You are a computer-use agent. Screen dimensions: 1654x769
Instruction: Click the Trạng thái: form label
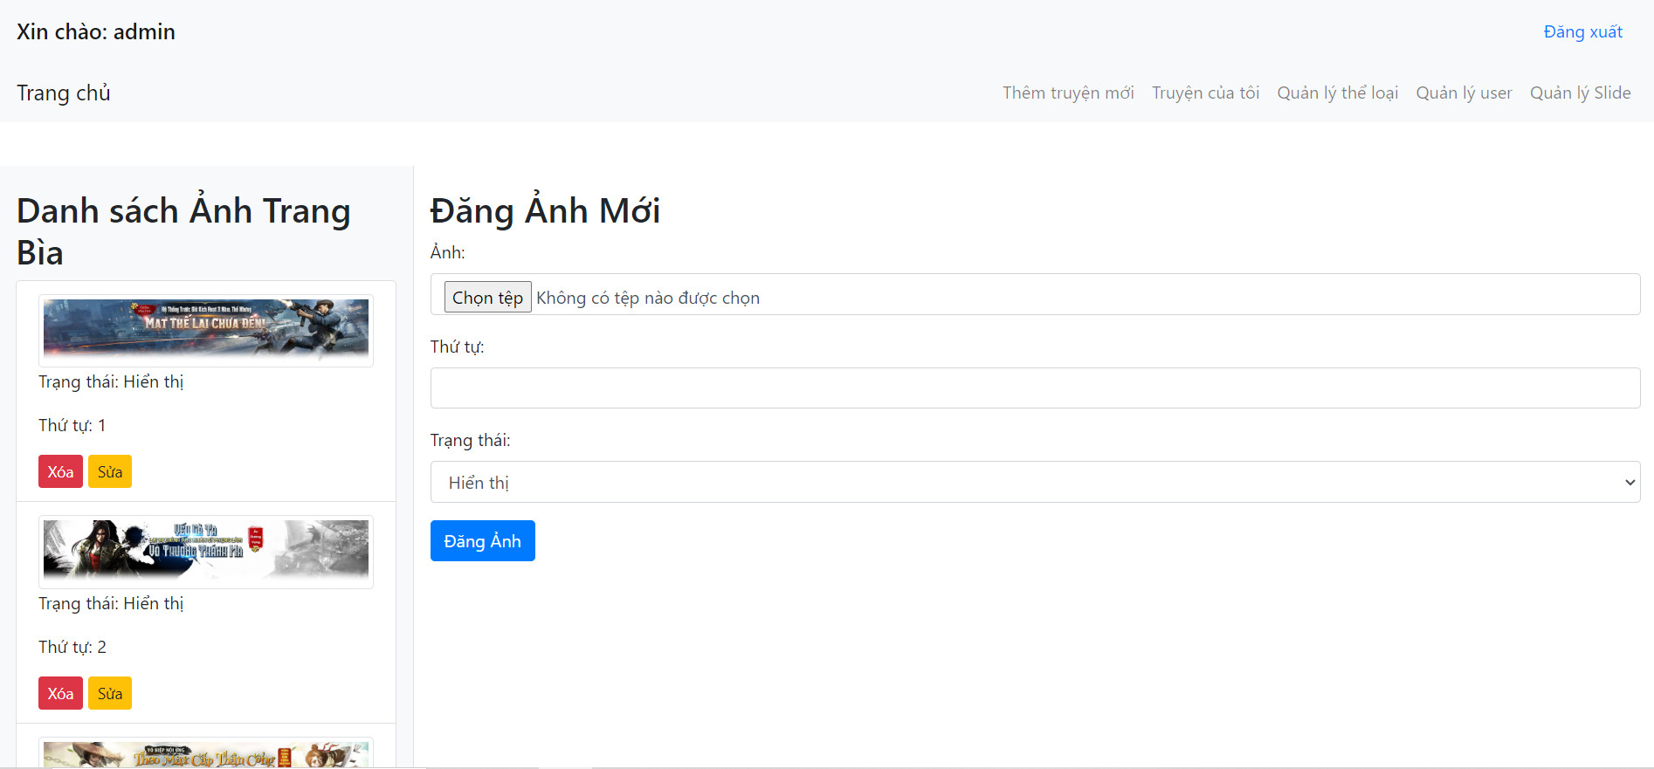[471, 440]
